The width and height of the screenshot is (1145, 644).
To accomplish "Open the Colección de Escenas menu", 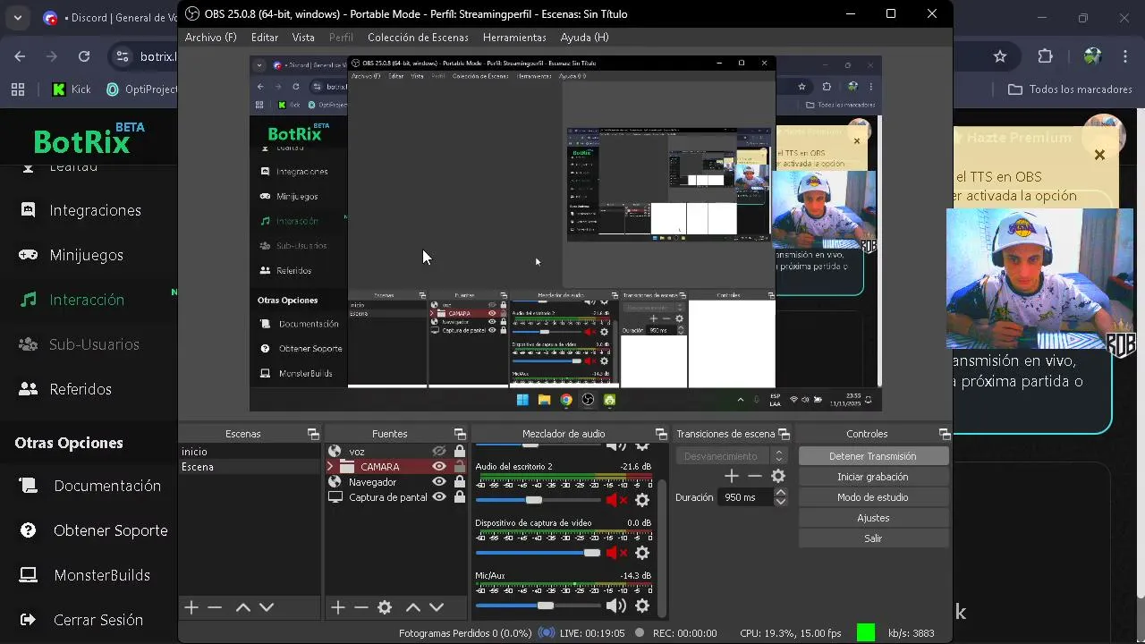I will pyautogui.click(x=418, y=38).
